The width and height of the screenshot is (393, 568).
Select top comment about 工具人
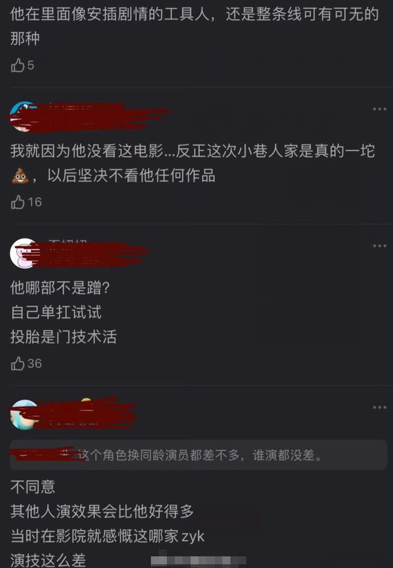(195, 26)
